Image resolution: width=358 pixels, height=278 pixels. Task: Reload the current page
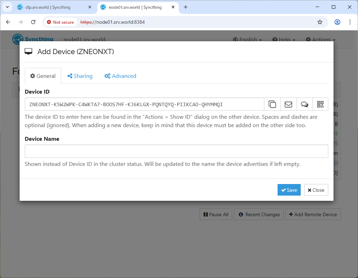click(33, 22)
